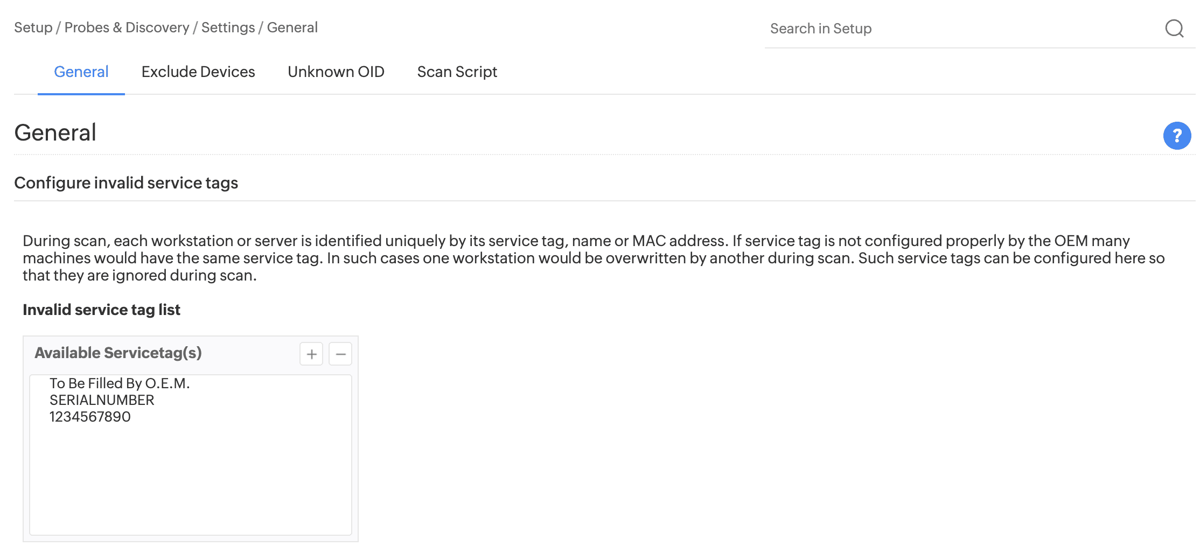Image resolution: width=1200 pixels, height=560 pixels.
Task: Navigate to Probes & Discovery breadcrumb
Action: [x=127, y=27]
